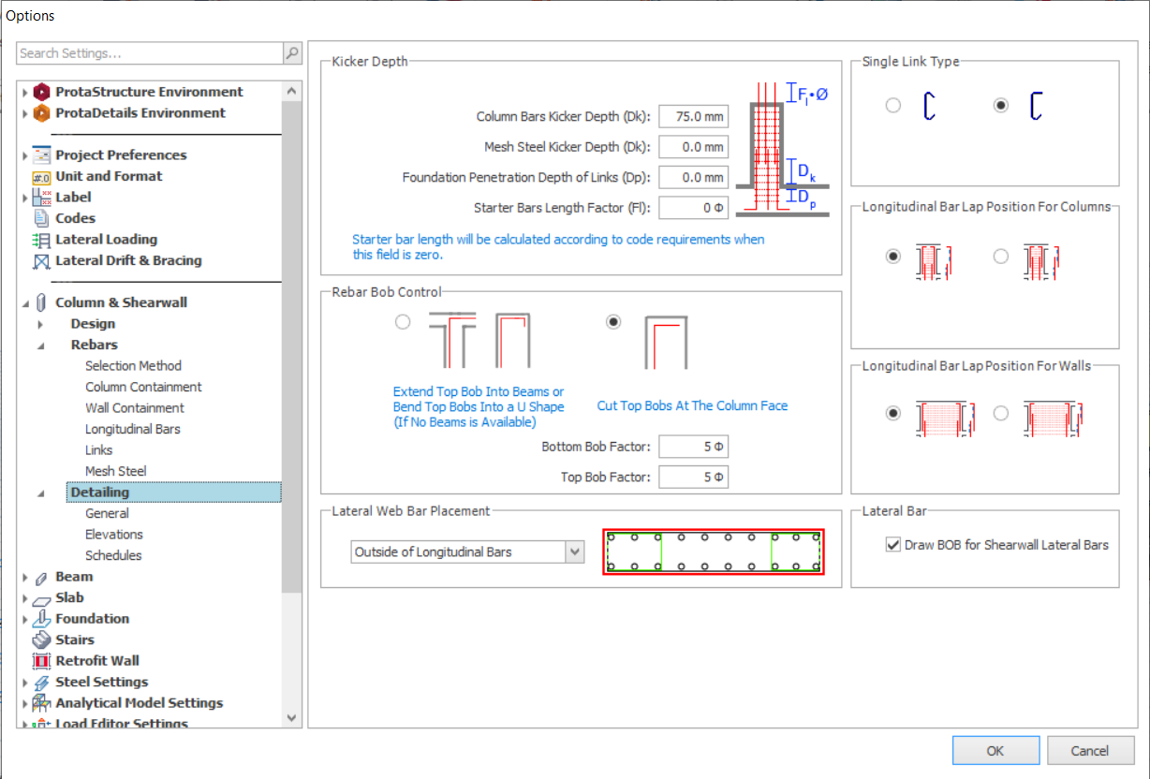The width and height of the screenshot is (1150, 779).
Task: Open Lateral Web Bar Placement dropdown
Action: (x=575, y=552)
